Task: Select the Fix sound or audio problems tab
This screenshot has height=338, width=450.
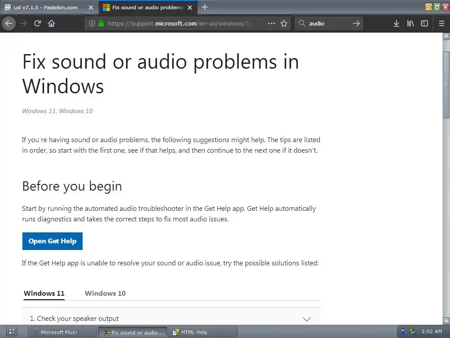Action: click(x=148, y=7)
